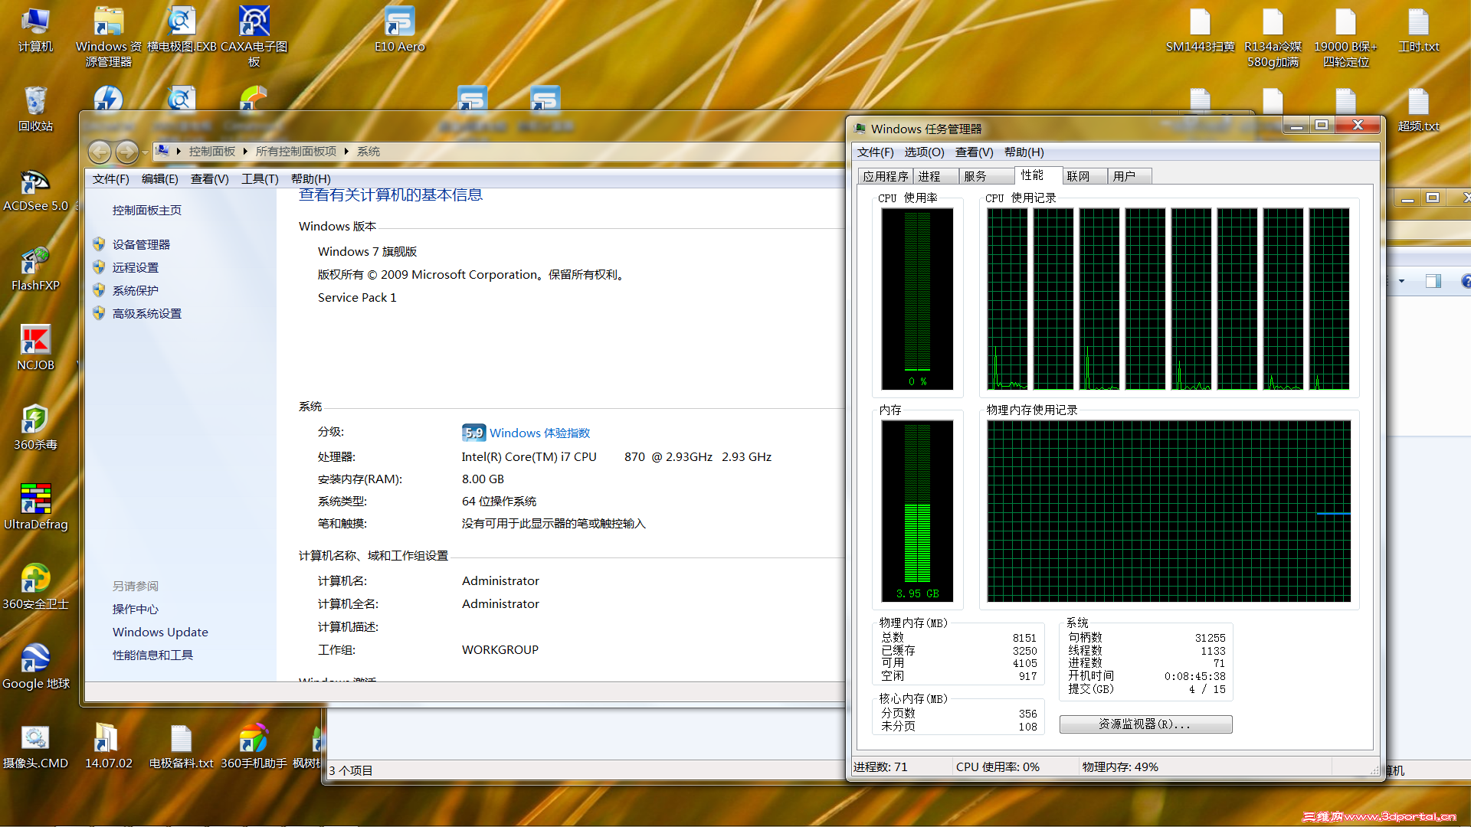The image size is (1471, 827).
Task: Expand the navigation history dropdown arrow
Action: click(x=146, y=152)
